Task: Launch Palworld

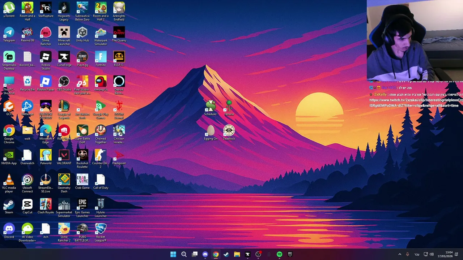Action: pos(46,157)
